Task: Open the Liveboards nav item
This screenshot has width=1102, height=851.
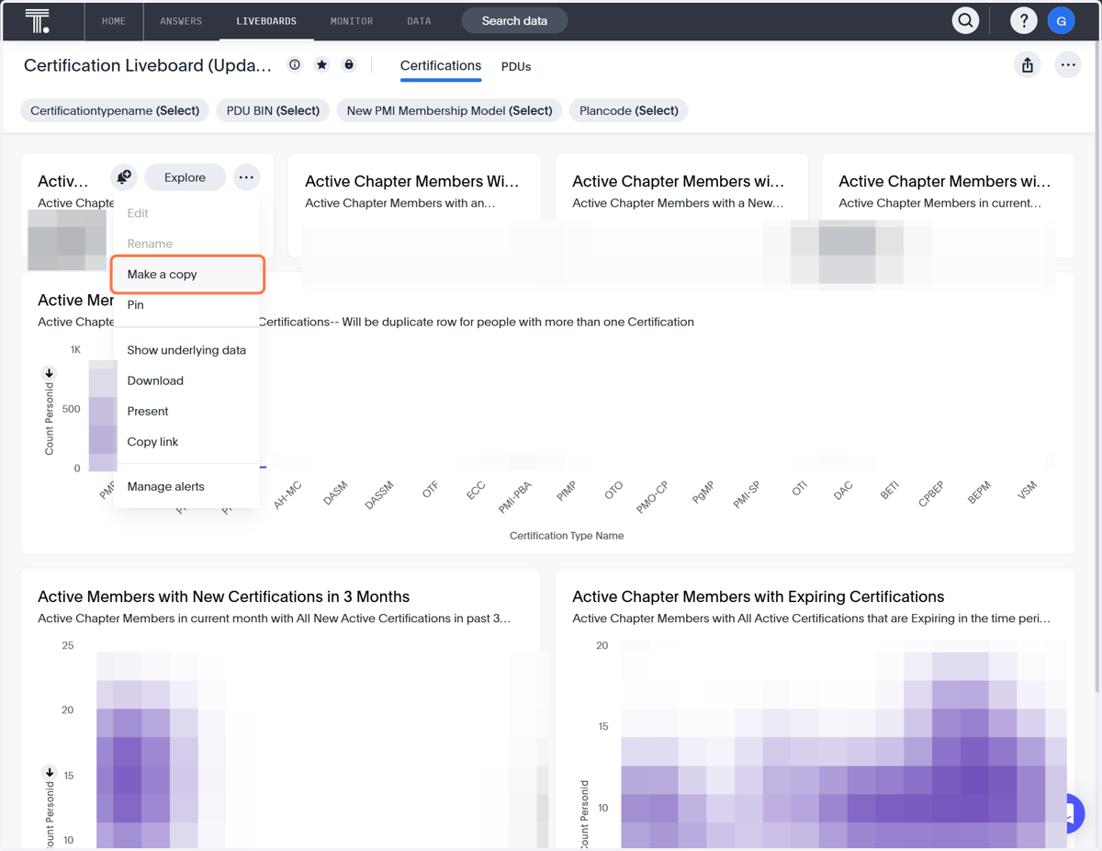Action: (x=266, y=20)
